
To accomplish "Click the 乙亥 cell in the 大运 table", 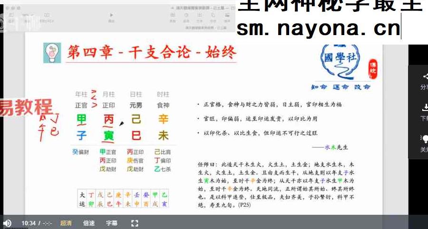I will 164,199.
